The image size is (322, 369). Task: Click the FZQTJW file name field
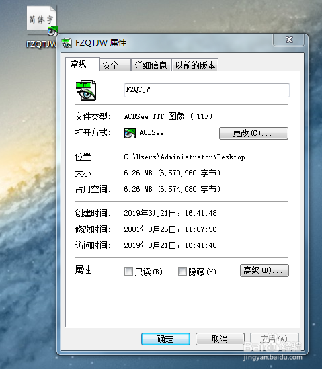[x=207, y=90]
